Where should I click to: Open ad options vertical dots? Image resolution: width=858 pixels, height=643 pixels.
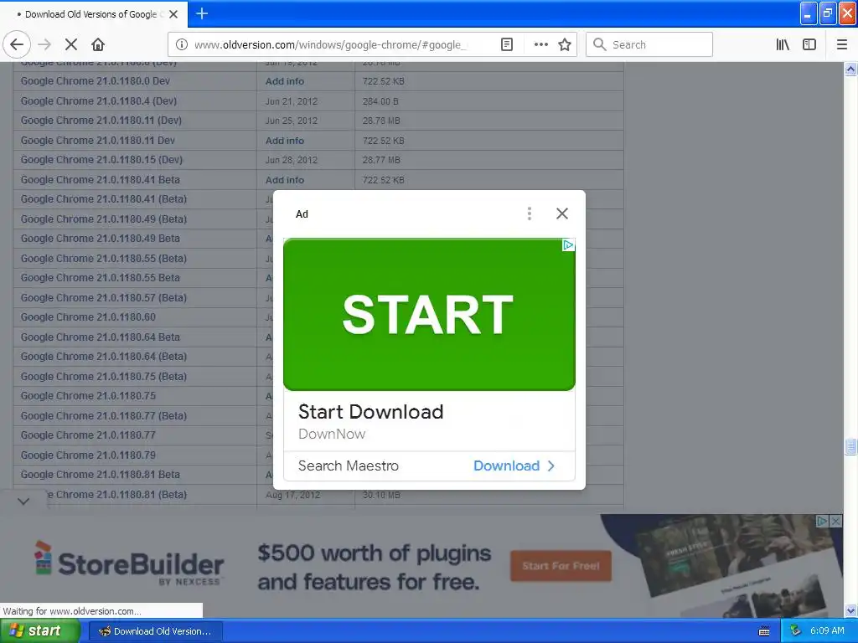coord(530,213)
